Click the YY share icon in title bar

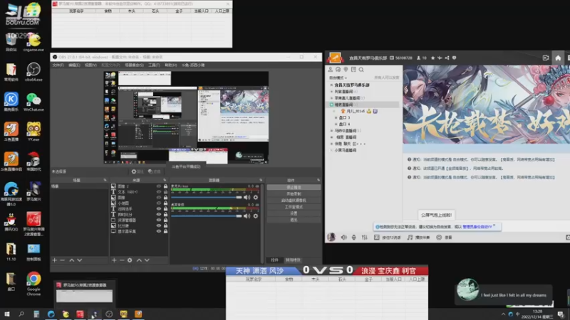[x=447, y=58]
